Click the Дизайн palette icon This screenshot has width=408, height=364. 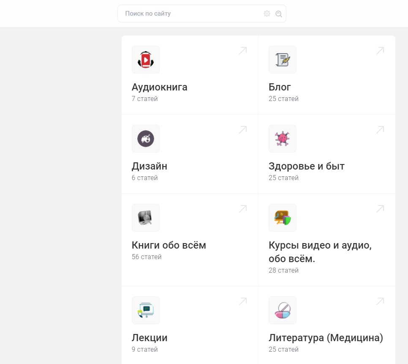coord(145,139)
